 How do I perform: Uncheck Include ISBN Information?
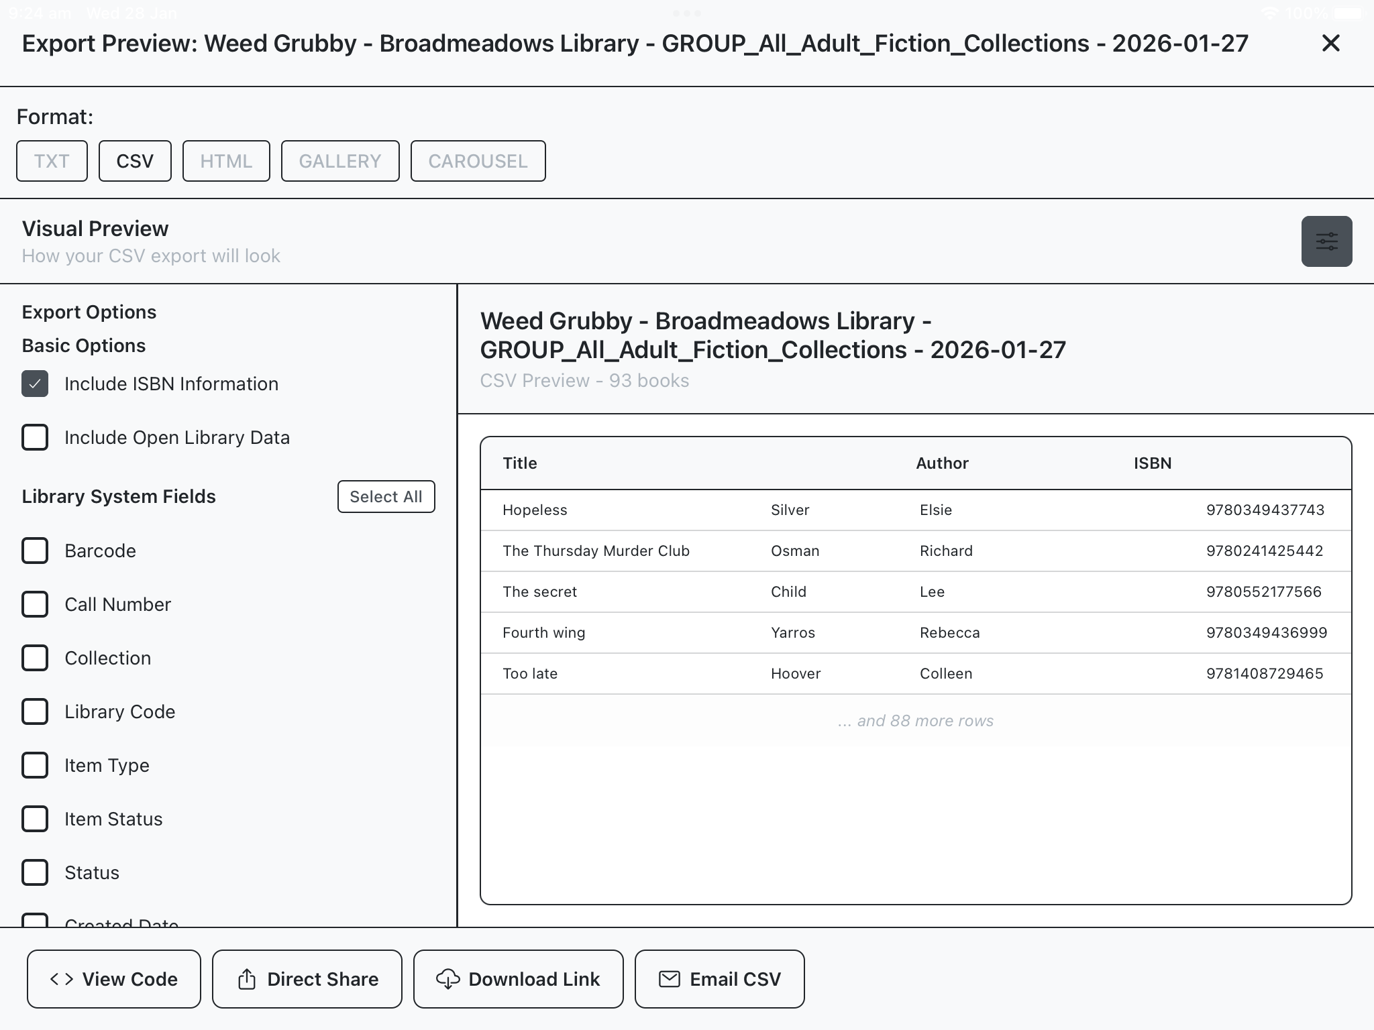pos(35,384)
